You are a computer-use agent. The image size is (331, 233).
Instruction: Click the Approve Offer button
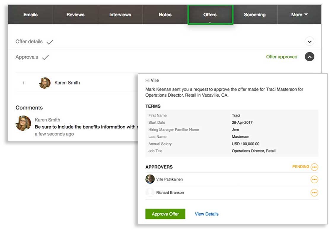(165, 214)
